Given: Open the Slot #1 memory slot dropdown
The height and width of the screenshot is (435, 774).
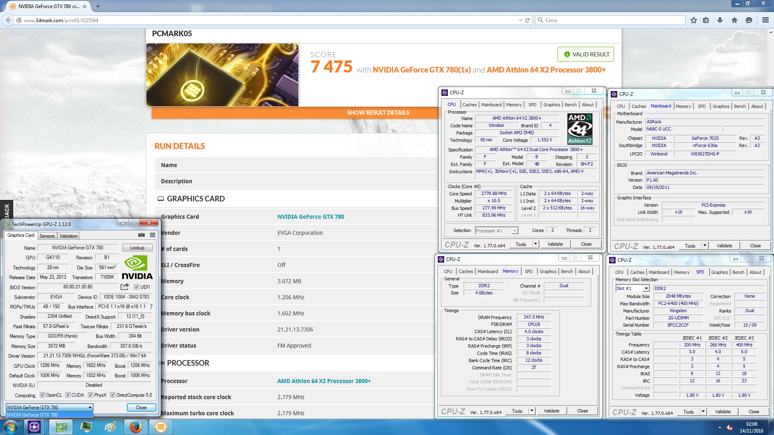Looking at the screenshot, I should [x=633, y=288].
